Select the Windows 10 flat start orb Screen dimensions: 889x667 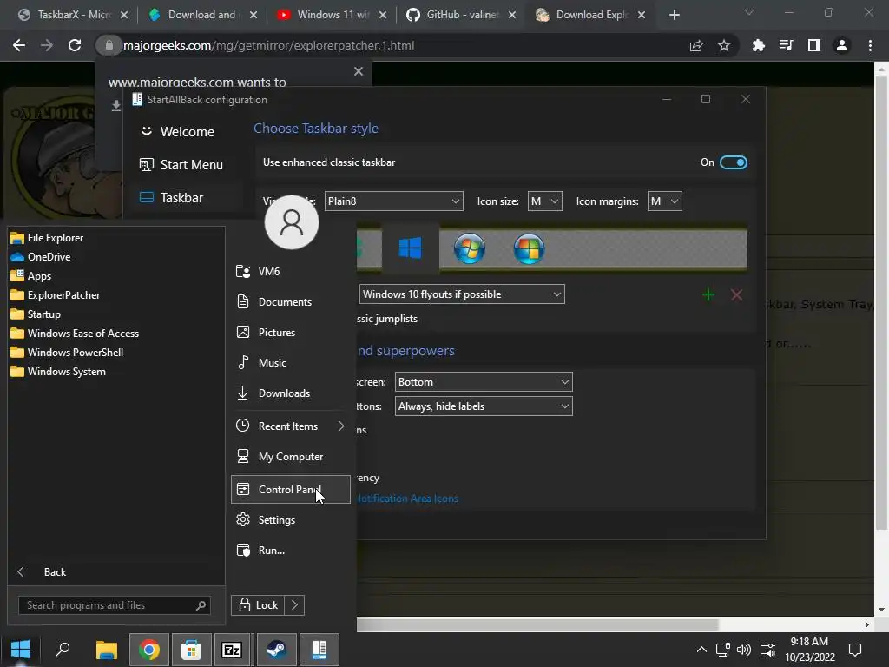pos(410,248)
